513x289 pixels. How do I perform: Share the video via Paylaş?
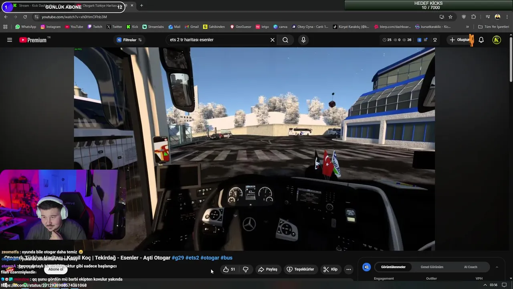[x=268, y=269]
